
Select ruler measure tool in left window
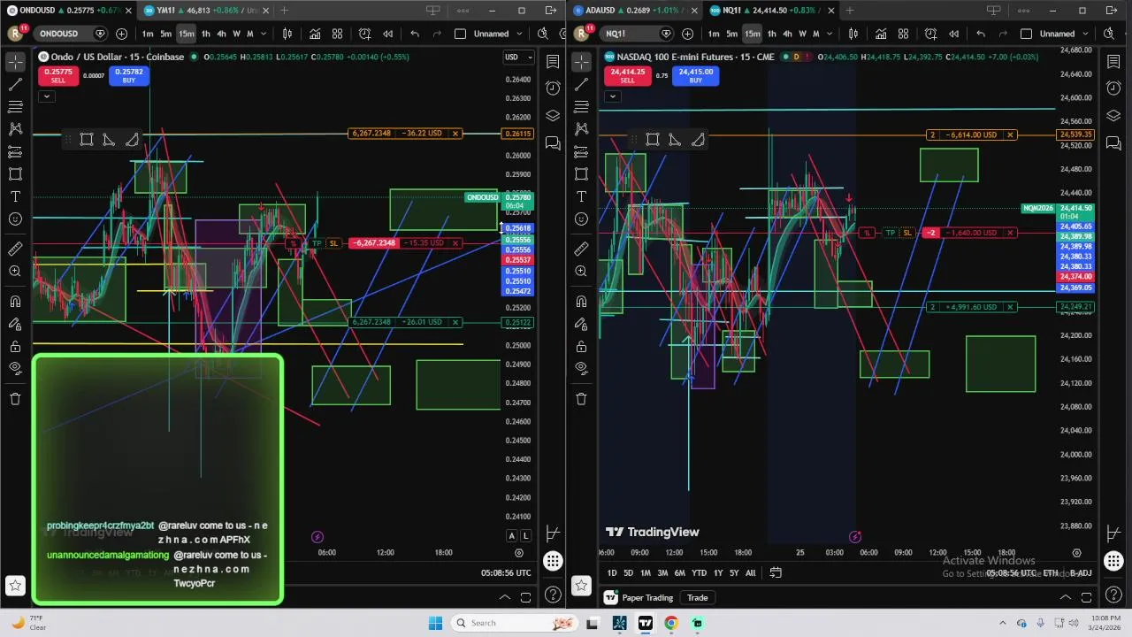[x=15, y=249]
